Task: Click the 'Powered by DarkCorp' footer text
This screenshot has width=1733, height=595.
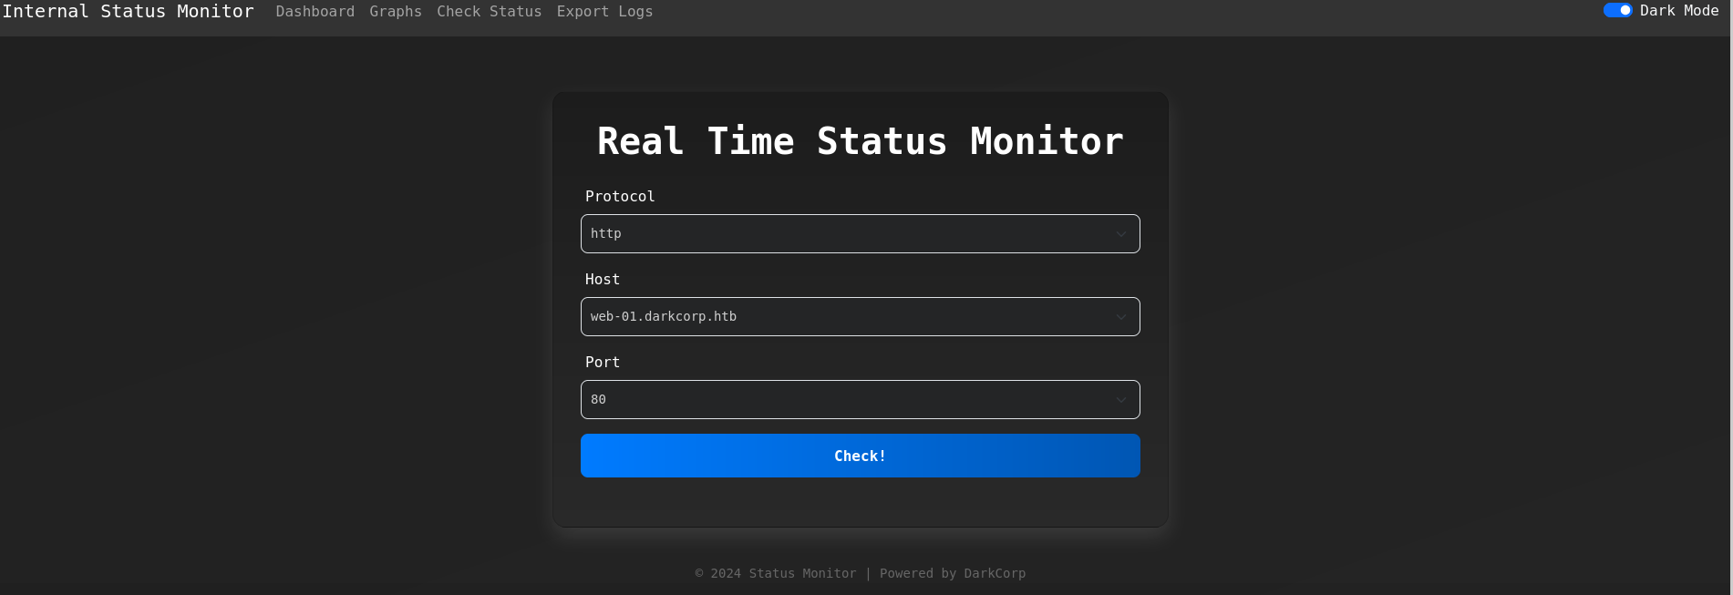Action: click(x=953, y=574)
